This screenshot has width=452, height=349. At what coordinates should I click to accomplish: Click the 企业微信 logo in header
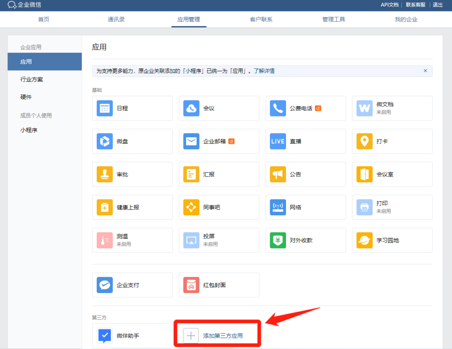click(x=24, y=4)
